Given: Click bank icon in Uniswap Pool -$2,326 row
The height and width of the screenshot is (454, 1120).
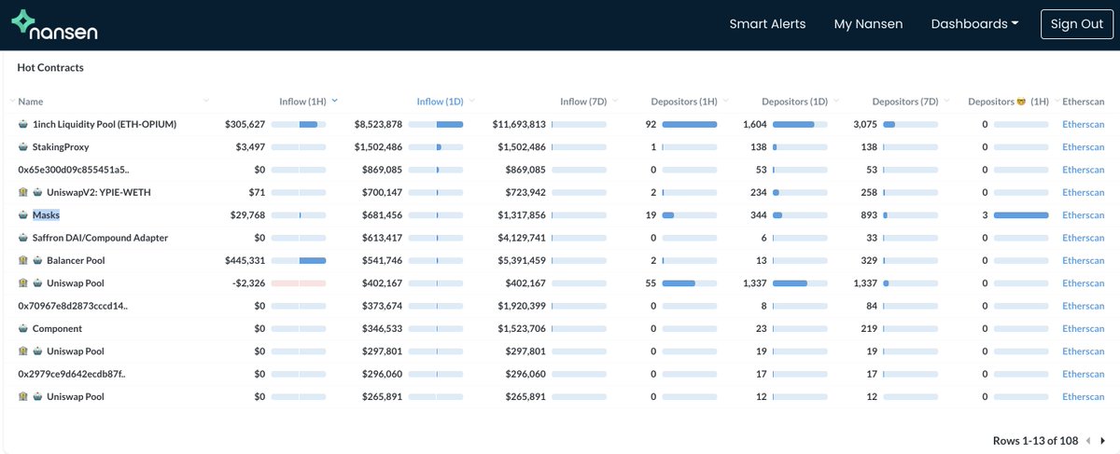Looking at the screenshot, I should coord(23,282).
